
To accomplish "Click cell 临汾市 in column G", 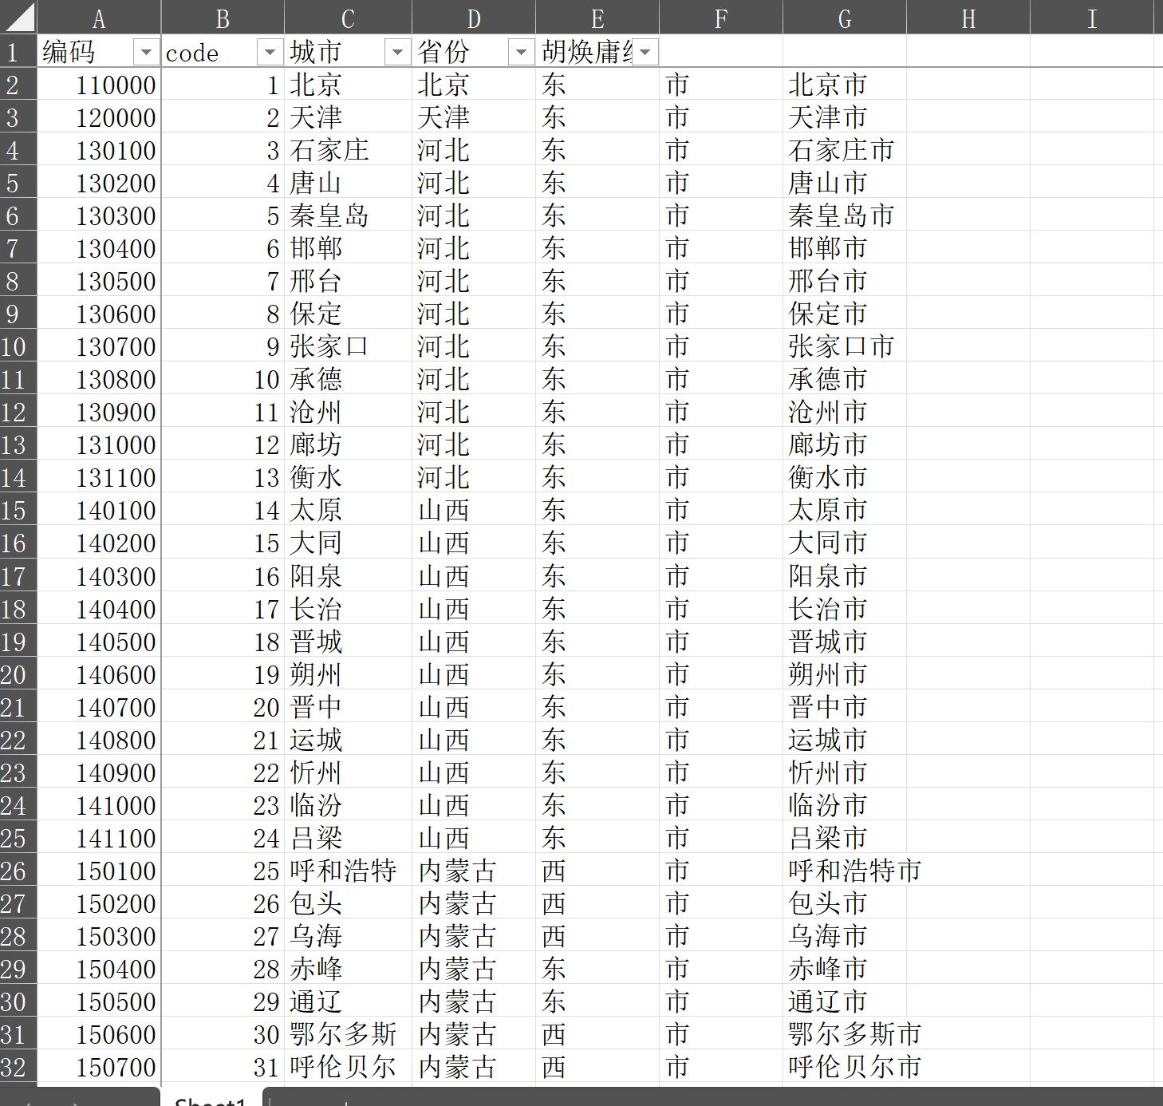I will pyautogui.click(x=845, y=805).
